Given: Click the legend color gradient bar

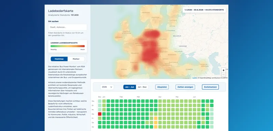Looking at the screenshot, I should pos(68,46).
